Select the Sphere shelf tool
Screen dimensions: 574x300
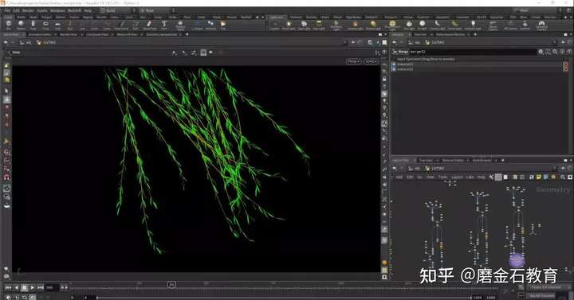[21, 25]
